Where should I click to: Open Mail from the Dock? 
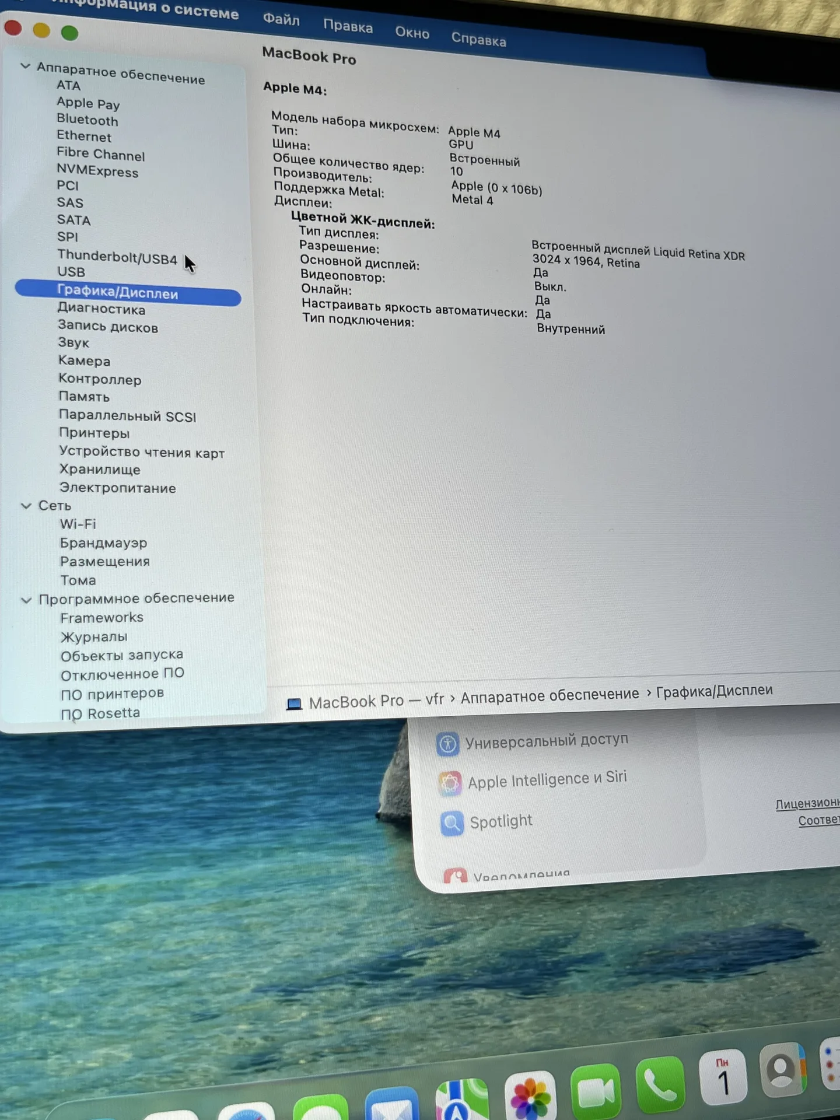(x=391, y=1104)
